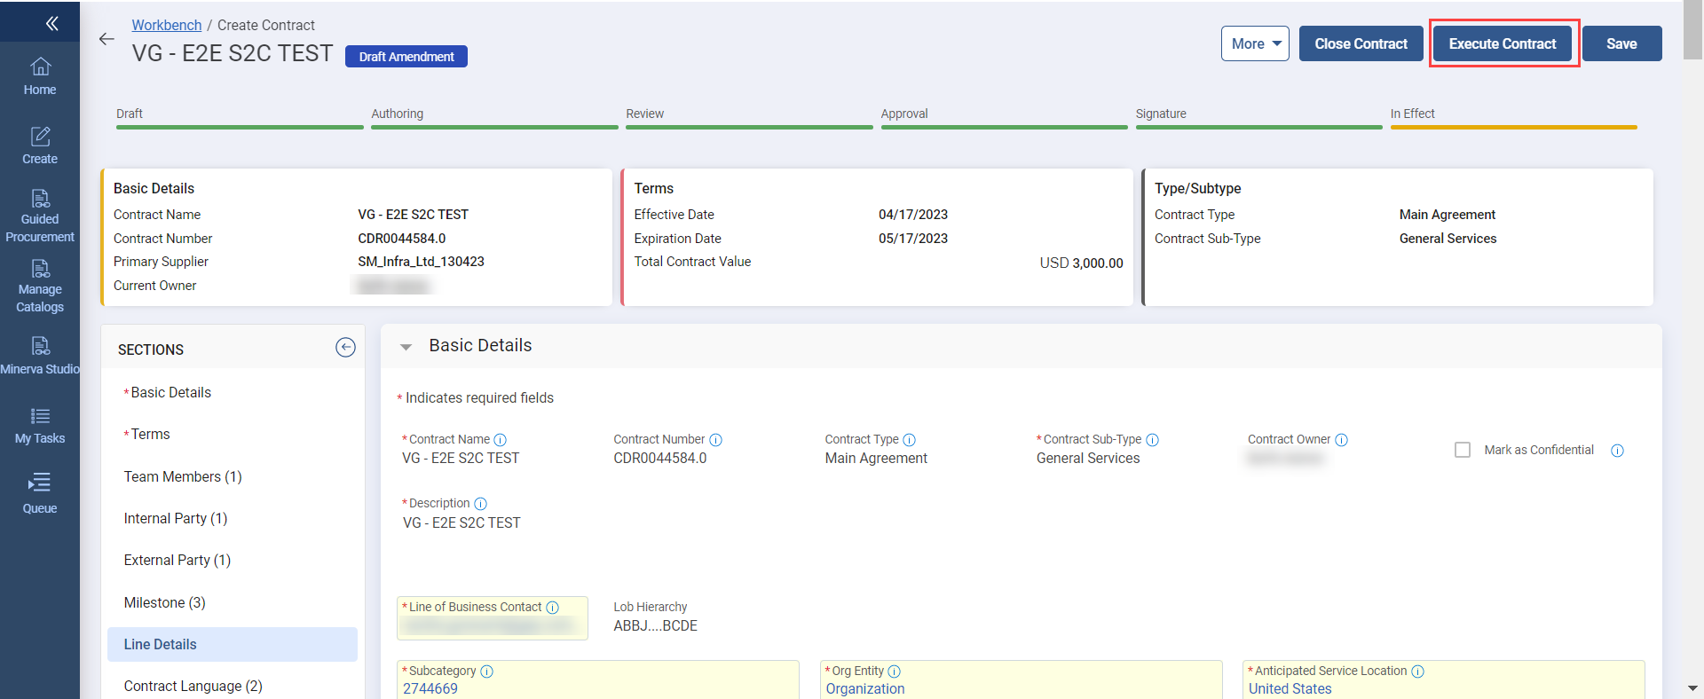Open Home from the sidebar
This screenshot has width=1704, height=699.
[x=40, y=76]
